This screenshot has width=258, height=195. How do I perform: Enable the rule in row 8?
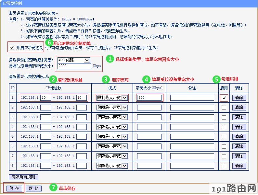click(224, 166)
